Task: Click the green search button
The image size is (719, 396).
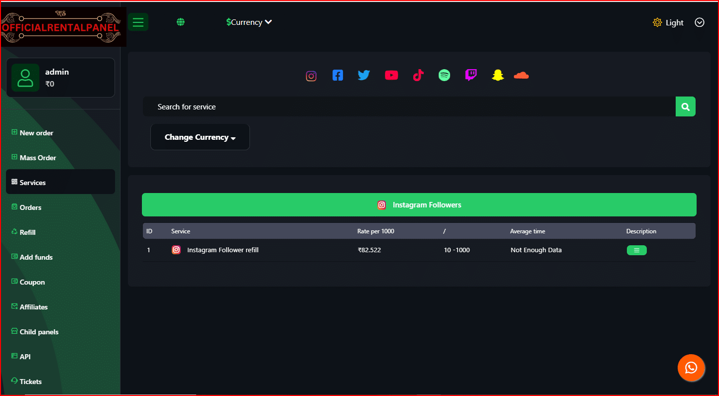Action: pyautogui.click(x=686, y=107)
